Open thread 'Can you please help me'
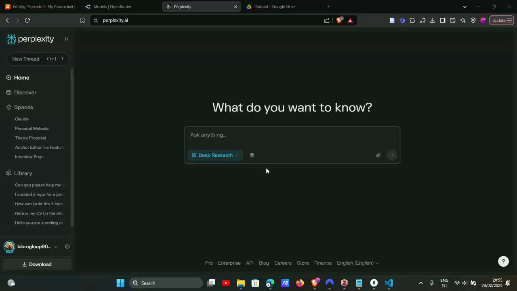 40,185
